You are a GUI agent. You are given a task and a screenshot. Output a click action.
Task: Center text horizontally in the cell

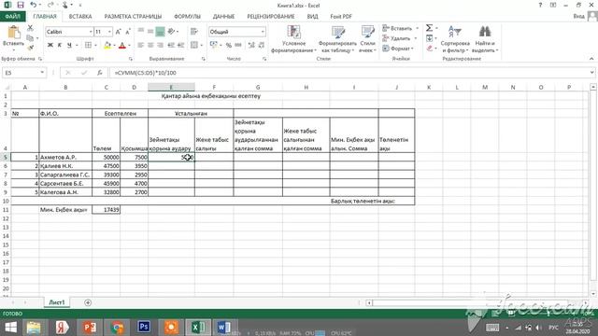coord(150,45)
